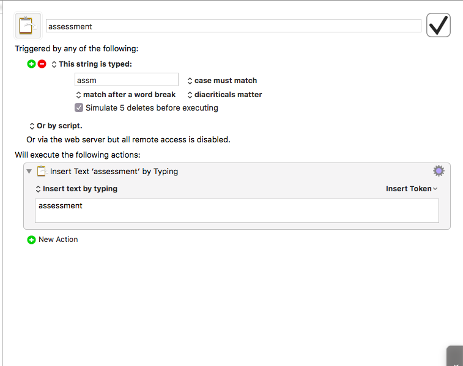Click the text area containing 'assessment'

coord(237,211)
